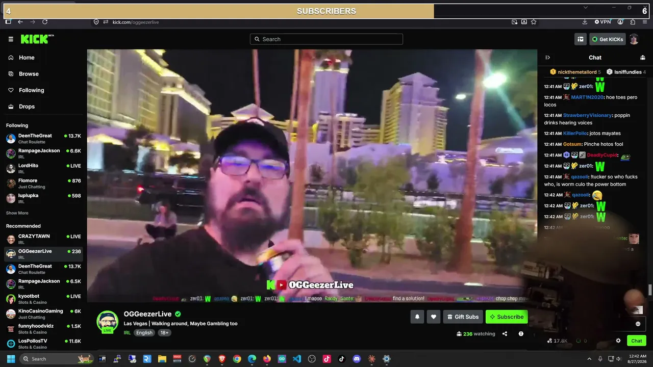
Task: Click the OGGeezerLive channel avatar
Action: coord(108,322)
